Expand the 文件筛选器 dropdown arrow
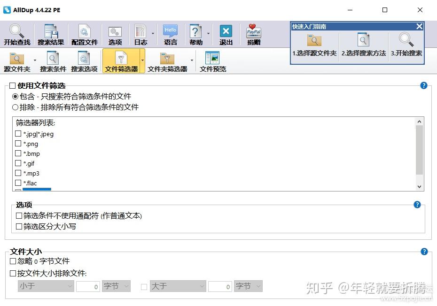This screenshot has width=437, height=306. (142, 61)
